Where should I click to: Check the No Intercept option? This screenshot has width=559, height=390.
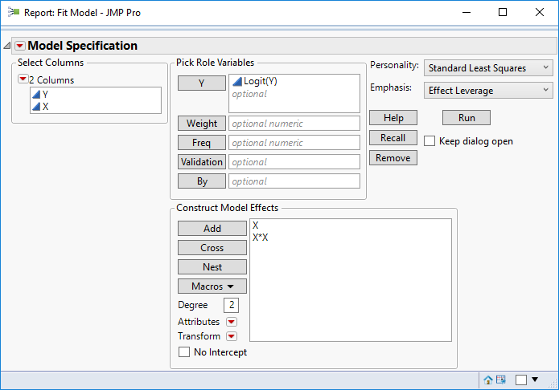(x=183, y=352)
